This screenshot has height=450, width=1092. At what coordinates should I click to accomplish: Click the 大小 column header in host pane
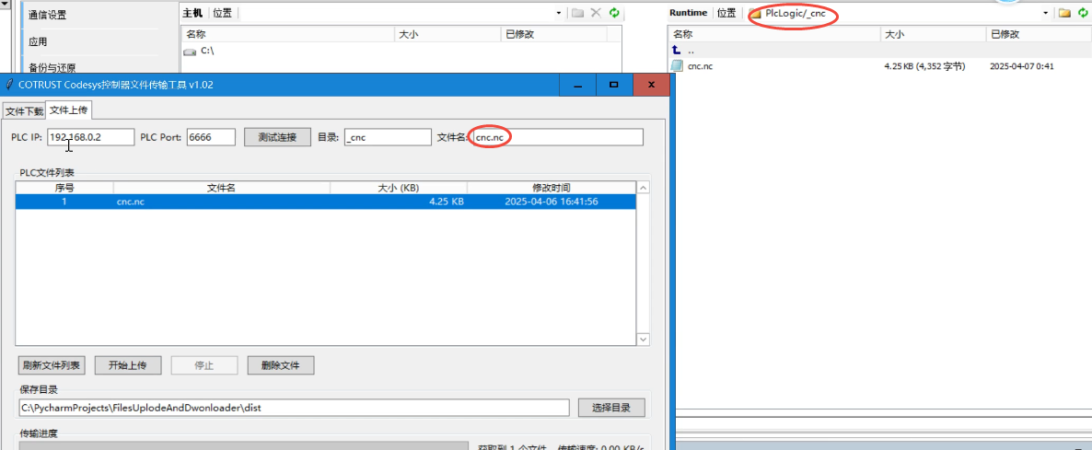(447, 34)
